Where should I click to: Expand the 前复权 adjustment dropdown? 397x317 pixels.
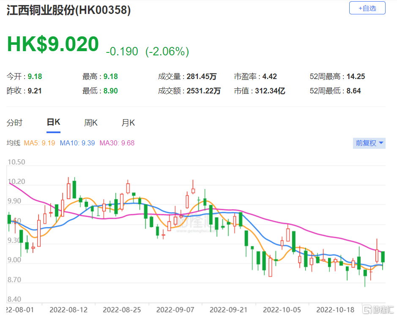(369, 143)
